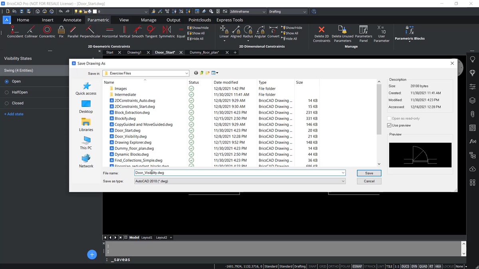Click the command line scrollbar down arrow
The height and width of the screenshot is (269, 479).
[463, 253]
